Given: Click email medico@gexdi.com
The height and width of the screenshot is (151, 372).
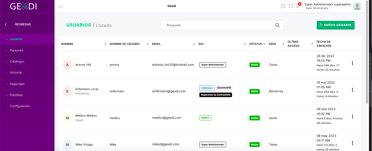Looking at the screenshot, I should tap(167, 118).
